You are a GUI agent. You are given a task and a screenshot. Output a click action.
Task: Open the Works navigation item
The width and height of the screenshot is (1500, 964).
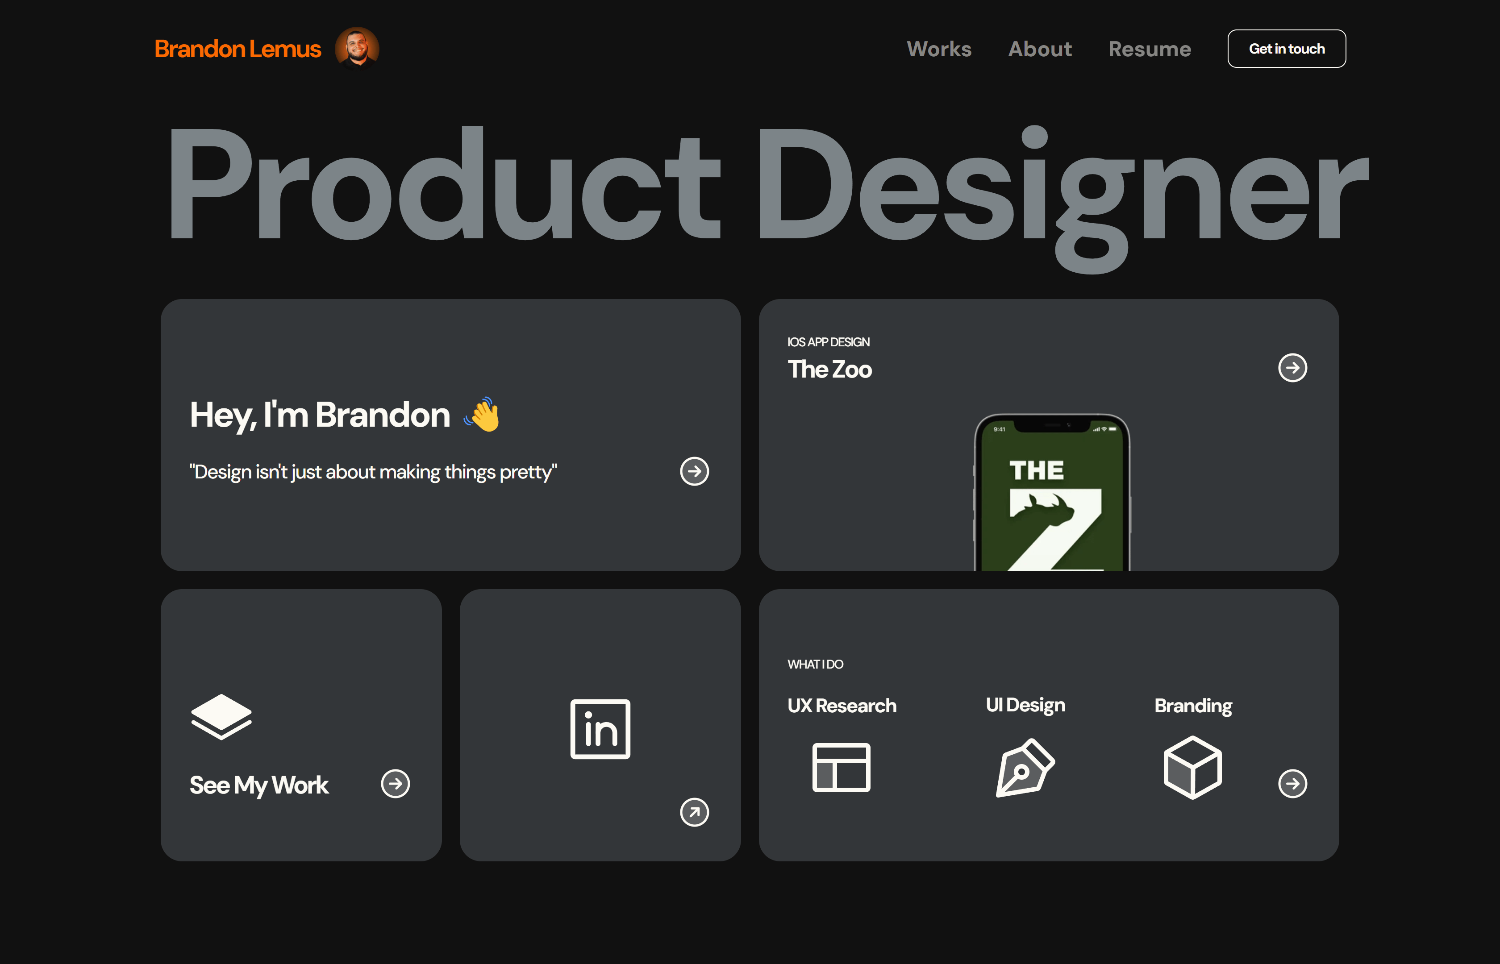(938, 49)
